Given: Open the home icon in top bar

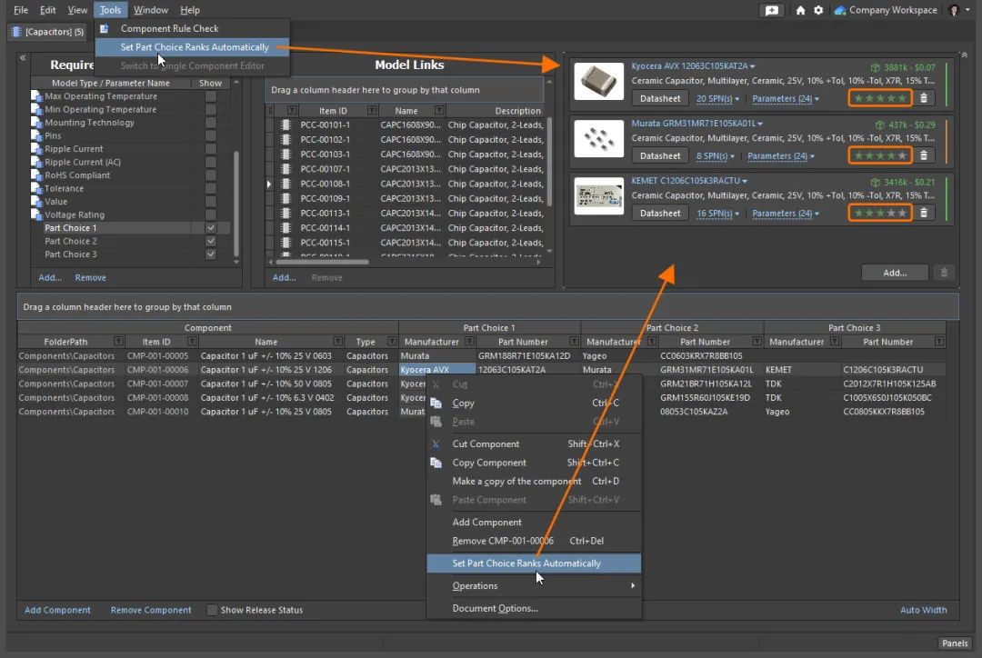Looking at the screenshot, I should pyautogui.click(x=800, y=10).
